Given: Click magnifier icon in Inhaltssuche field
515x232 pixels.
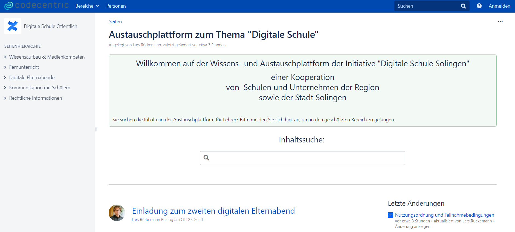Looking at the screenshot, I should pos(206,158).
